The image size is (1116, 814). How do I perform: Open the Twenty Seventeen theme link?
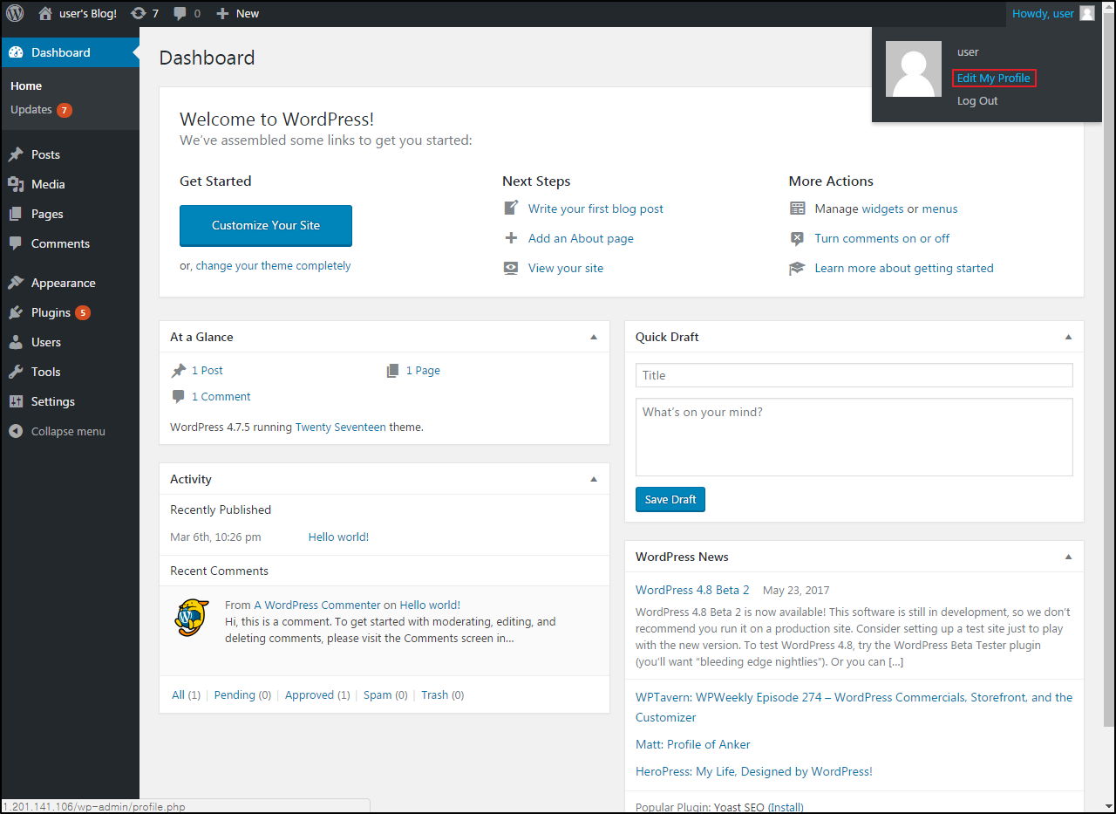coord(340,428)
